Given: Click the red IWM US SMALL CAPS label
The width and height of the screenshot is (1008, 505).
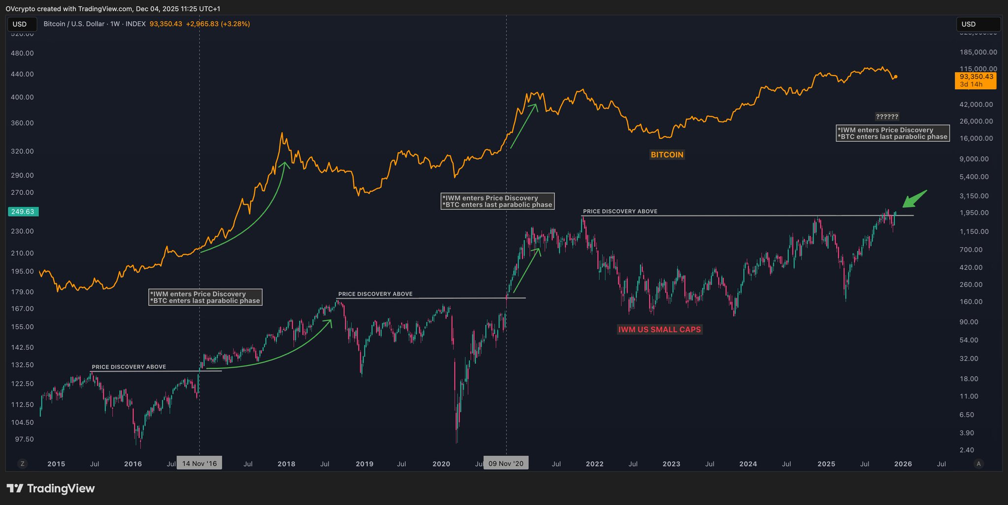Looking at the screenshot, I should pos(659,329).
